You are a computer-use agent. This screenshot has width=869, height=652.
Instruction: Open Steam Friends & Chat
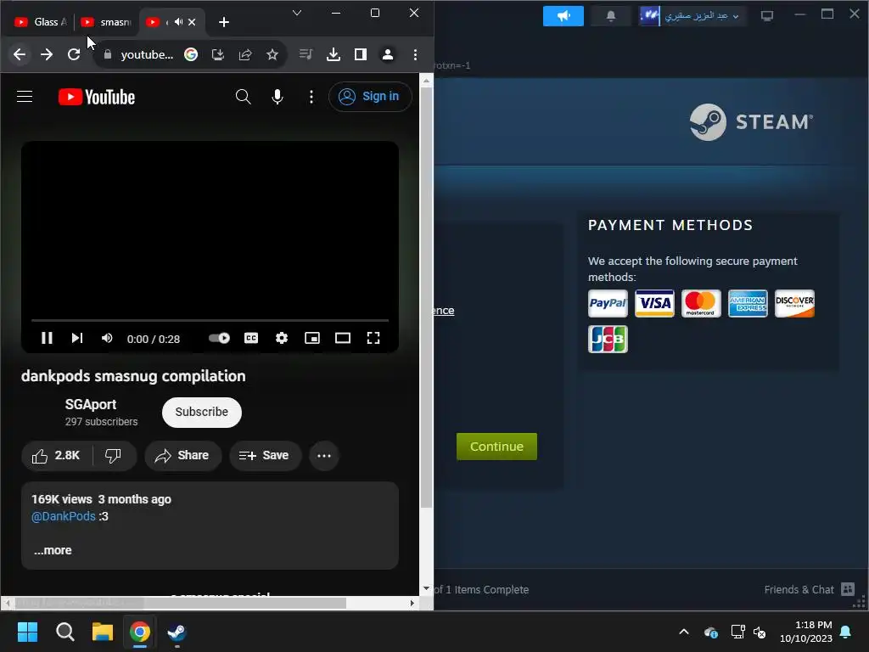tap(809, 589)
